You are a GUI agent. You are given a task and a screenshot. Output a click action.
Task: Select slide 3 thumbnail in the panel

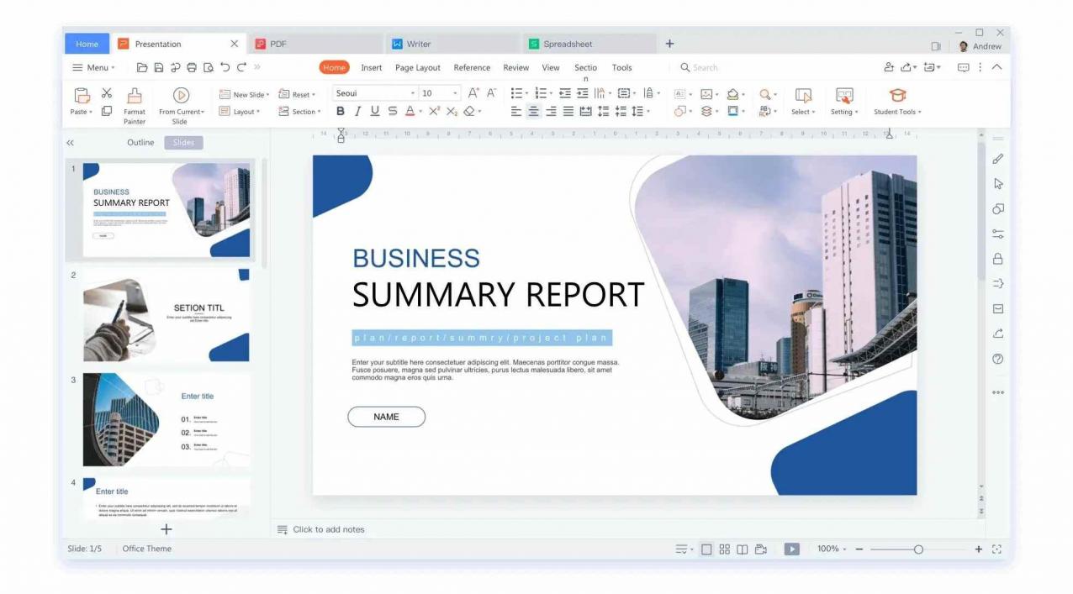point(165,420)
